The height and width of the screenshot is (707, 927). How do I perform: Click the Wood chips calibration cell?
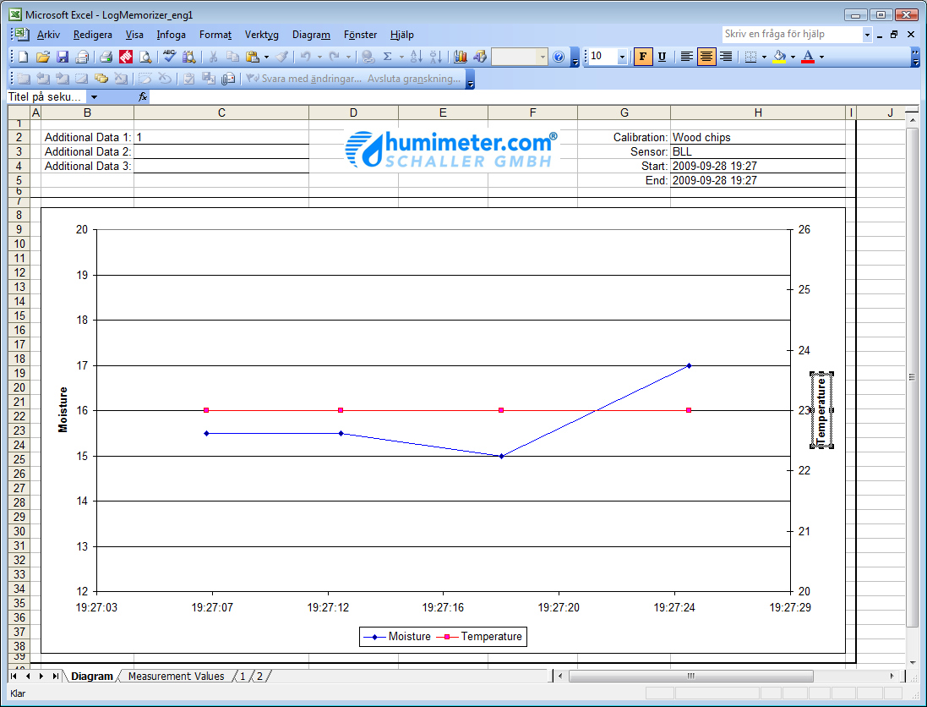tap(758, 137)
